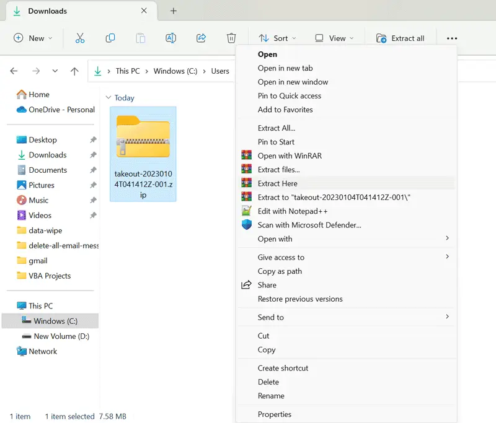Click the Up arrow navigation icon

(74, 71)
